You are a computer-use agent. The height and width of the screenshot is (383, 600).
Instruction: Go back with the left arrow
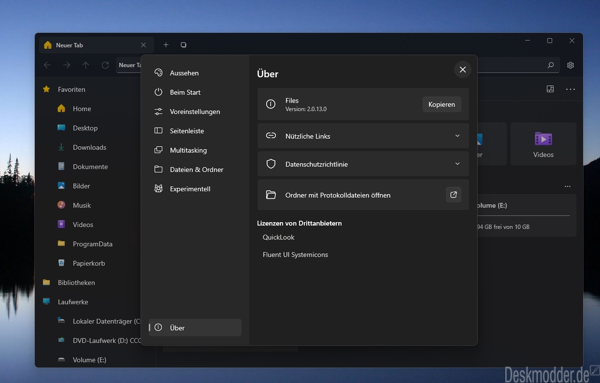click(47, 65)
